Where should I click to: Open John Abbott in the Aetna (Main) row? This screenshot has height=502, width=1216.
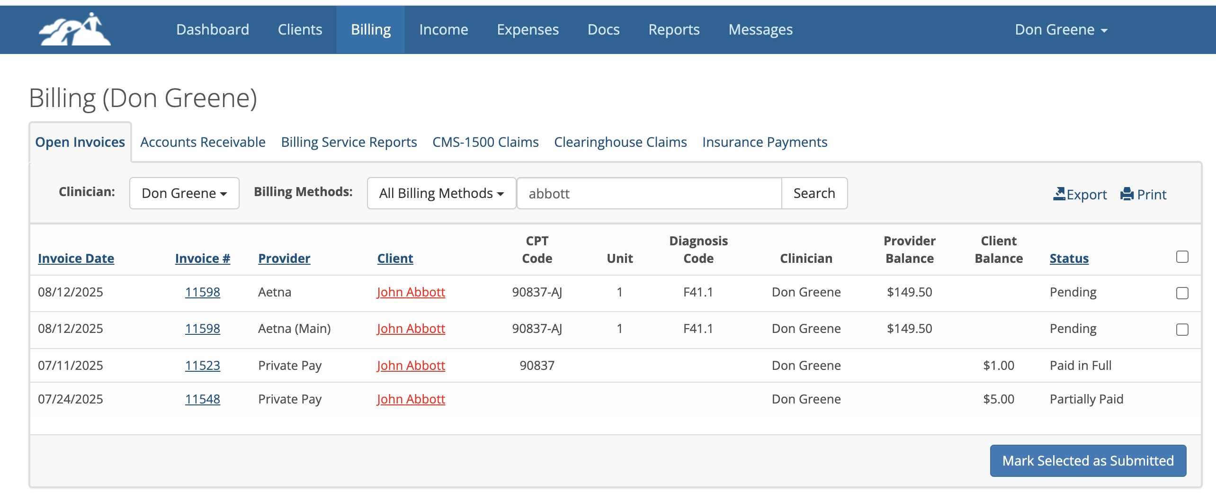click(411, 329)
